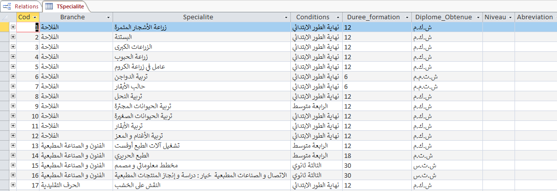Click the Diplome_Obtenue cell of record 7
557x191 pixels.
coord(447,86)
